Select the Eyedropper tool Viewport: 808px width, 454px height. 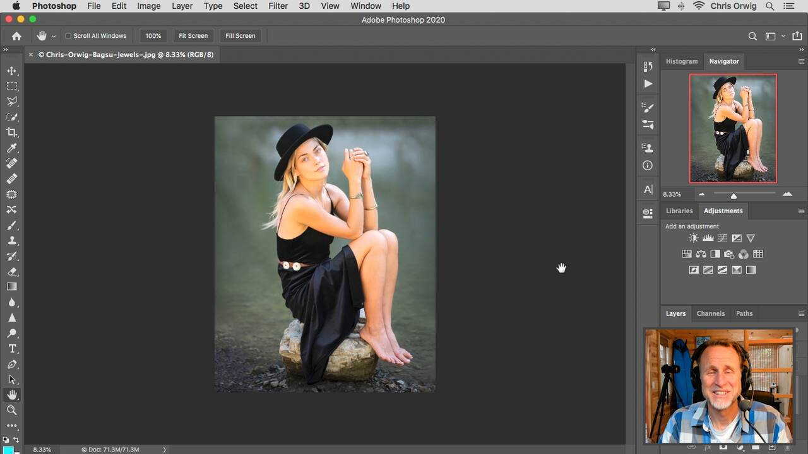(12, 148)
